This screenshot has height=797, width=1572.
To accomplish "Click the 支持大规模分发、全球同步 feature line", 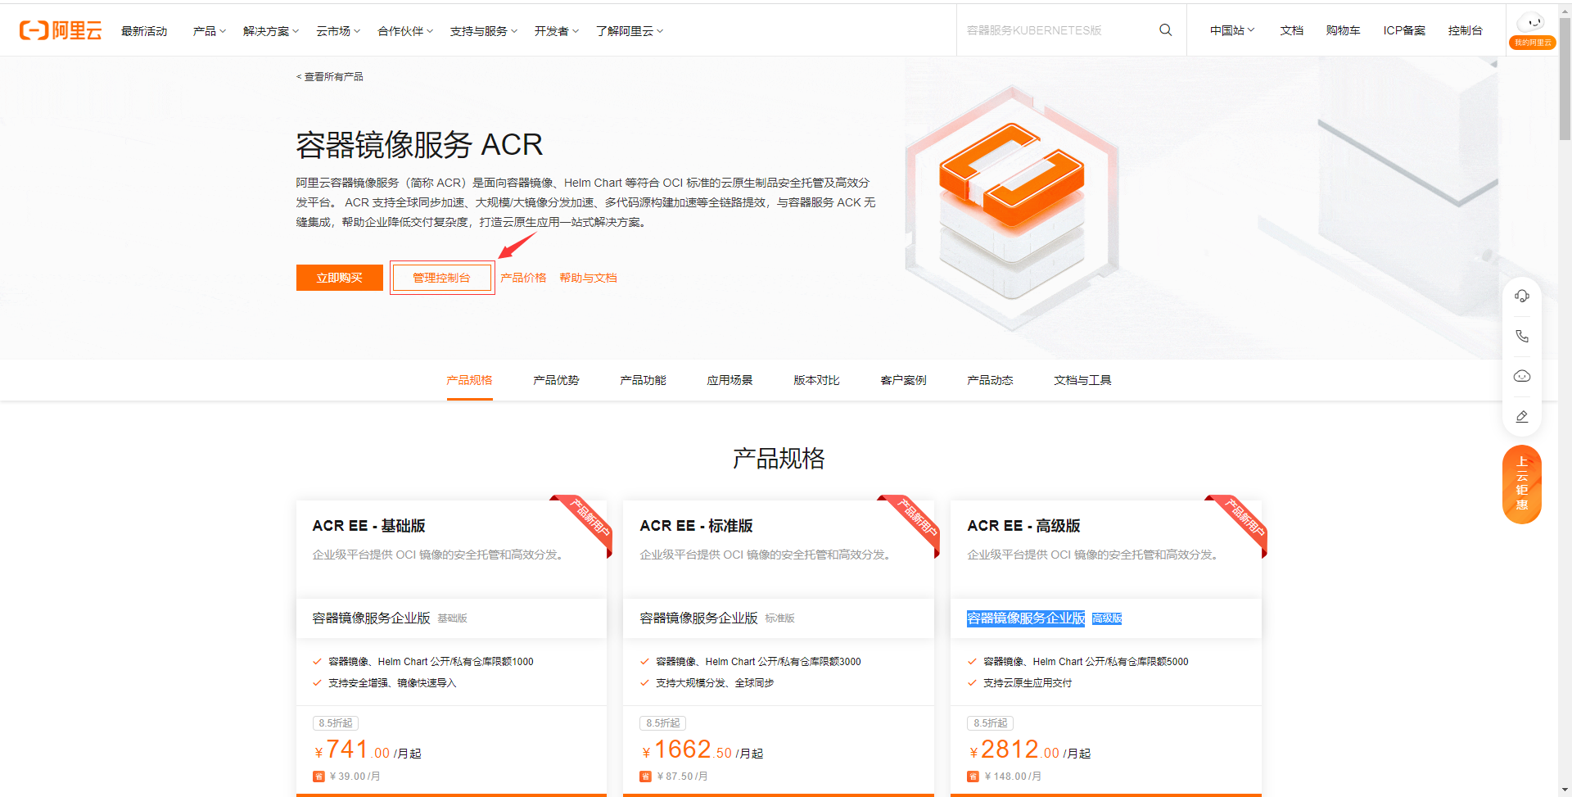I will tap(715, 683).
